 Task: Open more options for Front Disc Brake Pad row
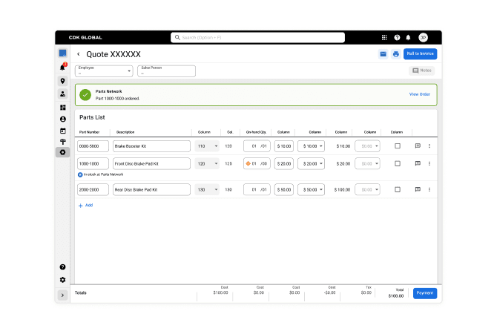429,164
